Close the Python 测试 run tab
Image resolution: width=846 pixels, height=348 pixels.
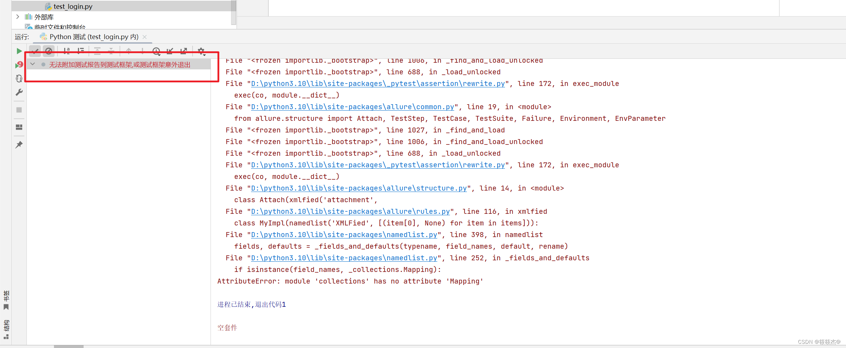tap(145, 37)
